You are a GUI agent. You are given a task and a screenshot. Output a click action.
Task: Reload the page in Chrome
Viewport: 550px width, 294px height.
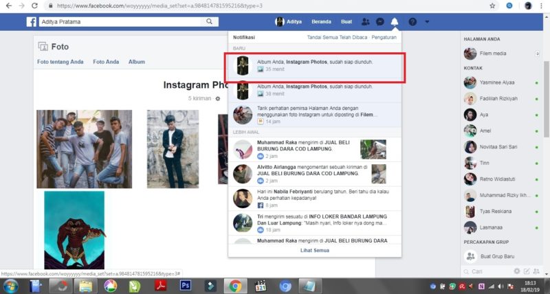[34, 5]
